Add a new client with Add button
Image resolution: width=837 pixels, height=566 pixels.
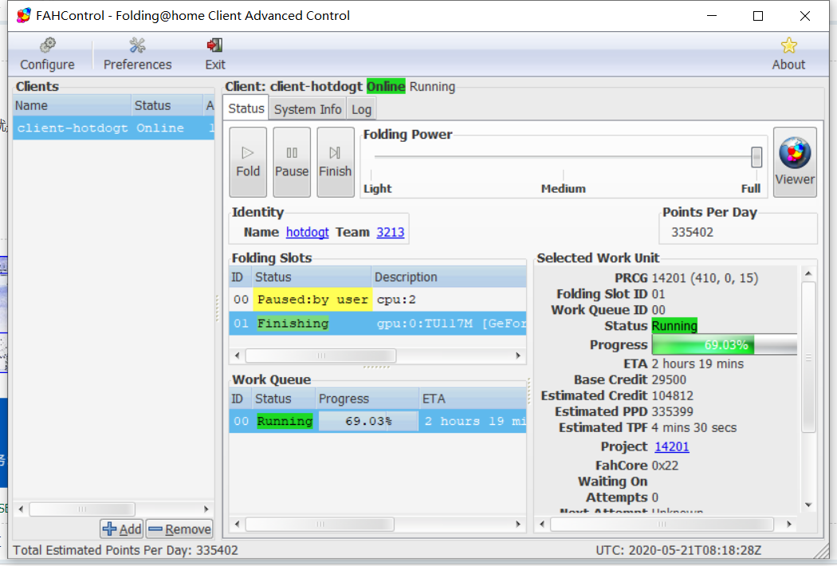point(122,529)
